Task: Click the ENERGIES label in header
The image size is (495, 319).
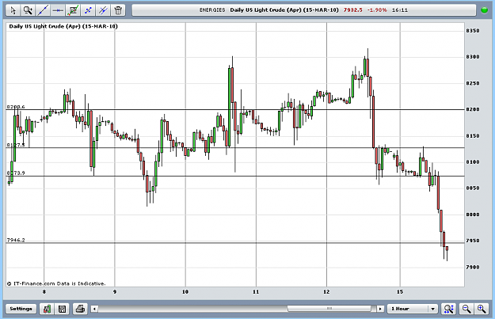Action: [x=212, y=10]
